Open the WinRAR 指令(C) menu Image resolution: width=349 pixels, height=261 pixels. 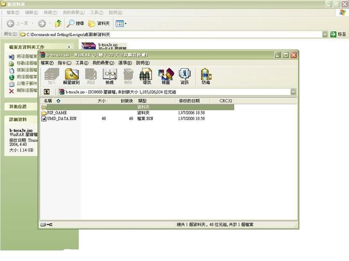click(64, 63)
